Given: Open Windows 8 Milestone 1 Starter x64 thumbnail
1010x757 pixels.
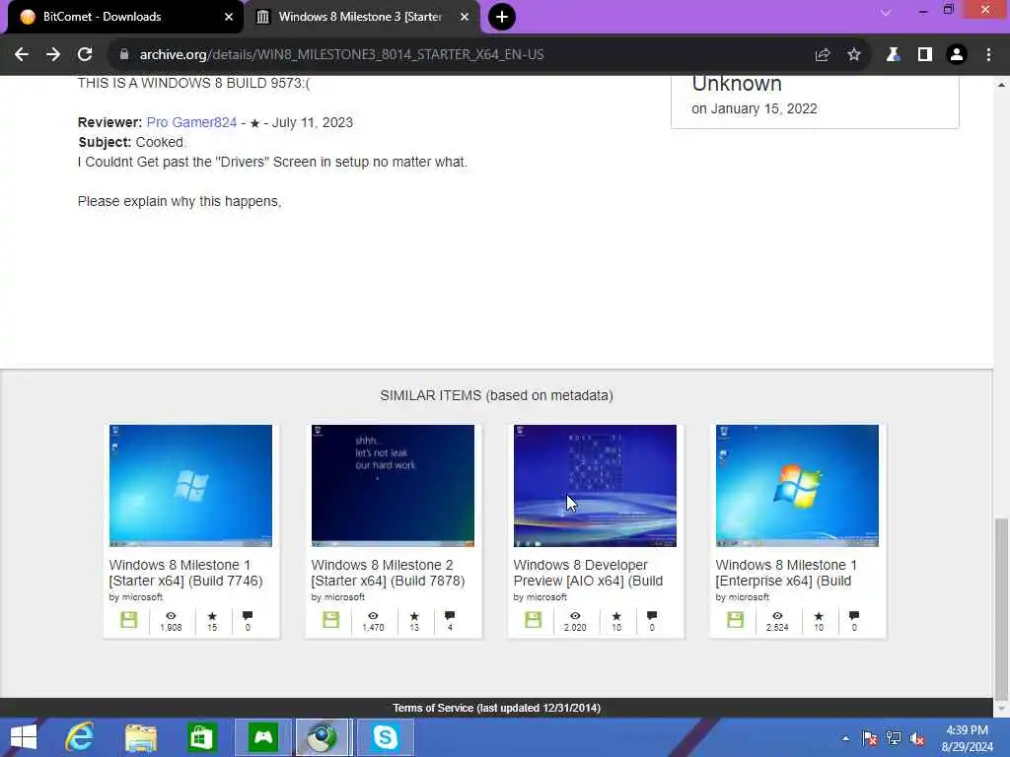Looking at the screenshot, I should tap(190, 485).
